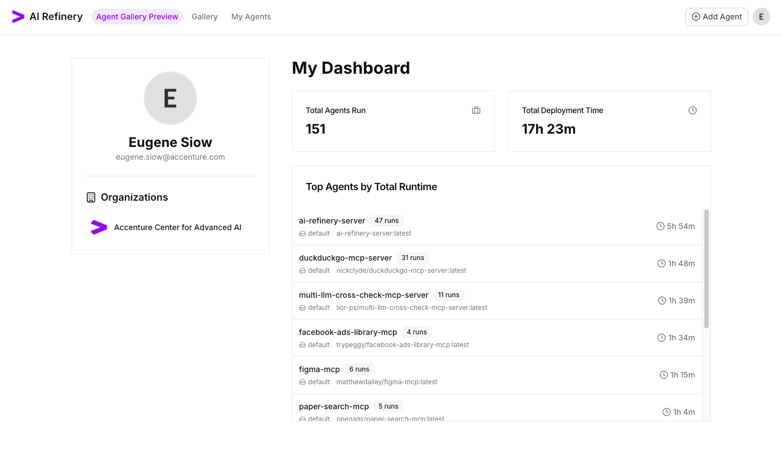Click the clock icon on Total Deployment Time card
782x458 pixels.
pyautogui.click(x=692, y=110)
